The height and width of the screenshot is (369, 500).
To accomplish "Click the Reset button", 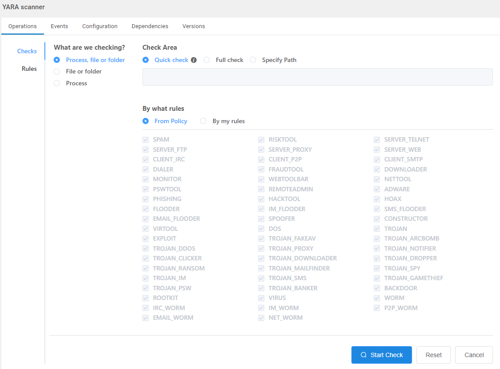I will tap(433, 355).
